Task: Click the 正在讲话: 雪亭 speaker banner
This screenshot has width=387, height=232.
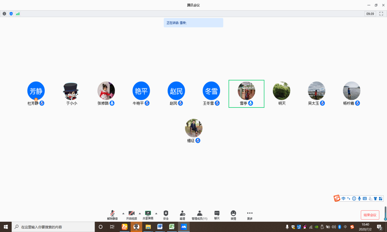Action: tap(193, 23)
